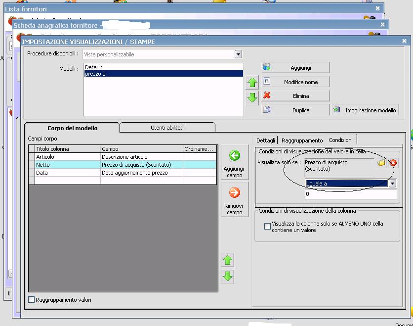Select the Data row
413x326 pixels.
[123, 173]
